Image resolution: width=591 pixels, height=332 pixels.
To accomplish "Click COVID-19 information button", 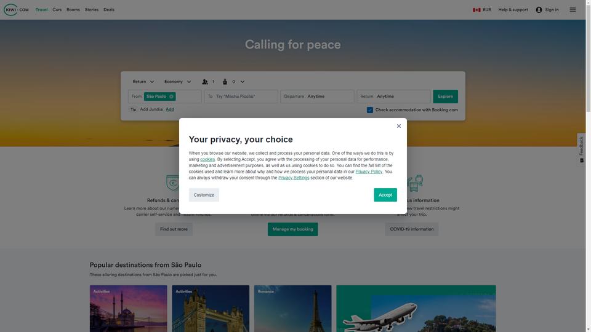I will (x=412, y=229).
